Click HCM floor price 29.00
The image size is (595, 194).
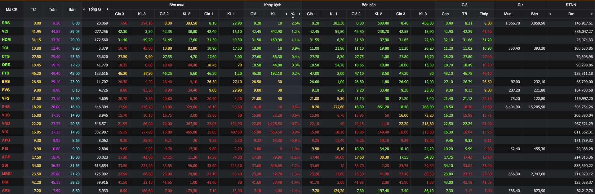pos(75,40)
